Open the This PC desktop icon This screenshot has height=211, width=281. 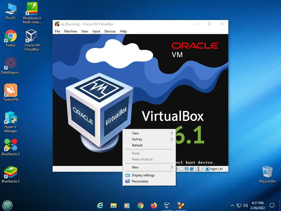point(11,11)
